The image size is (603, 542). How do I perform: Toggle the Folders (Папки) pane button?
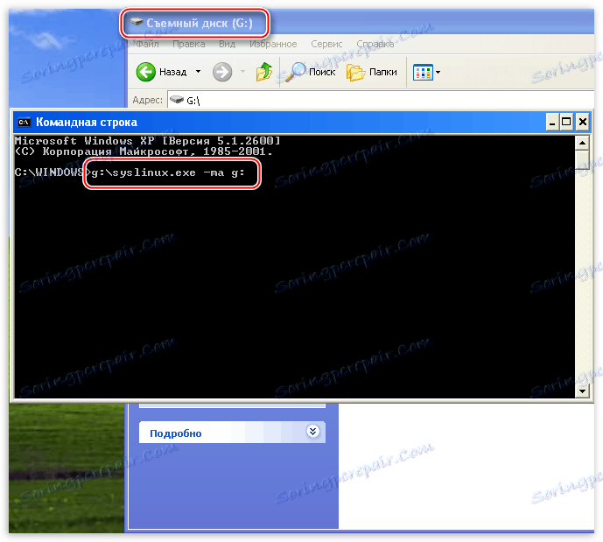(x=371, y=72)
